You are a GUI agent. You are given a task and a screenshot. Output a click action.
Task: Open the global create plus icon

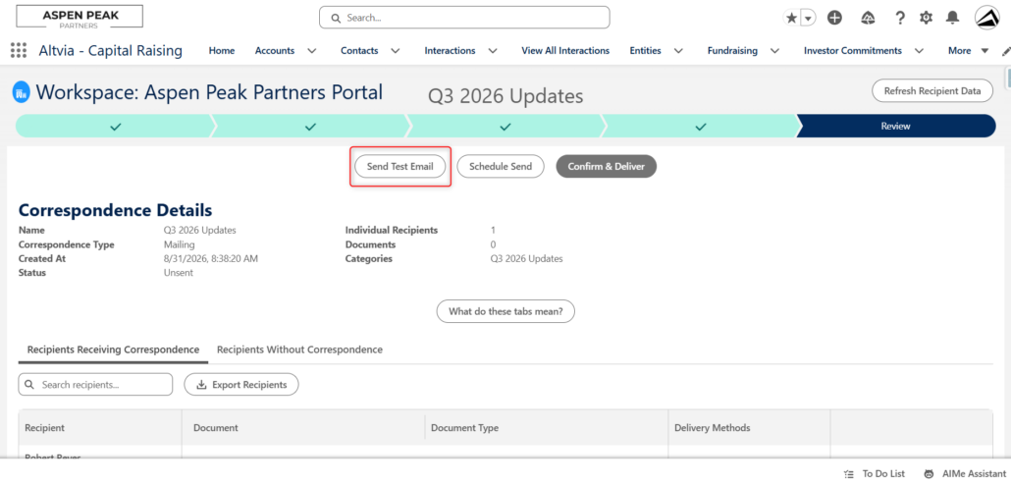[x=834, y=18]
